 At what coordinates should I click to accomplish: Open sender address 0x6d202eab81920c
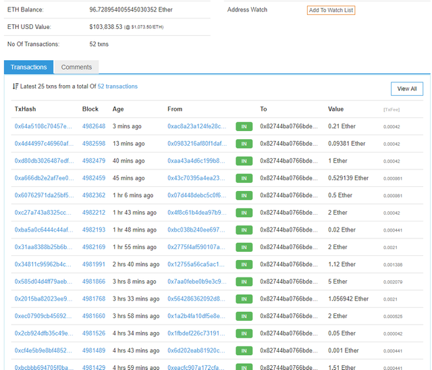(196, 350)
